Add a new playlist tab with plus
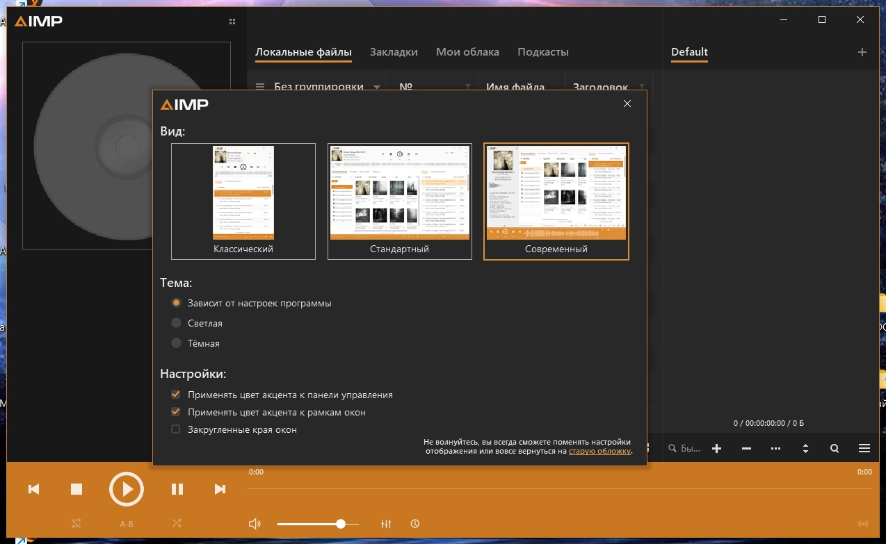Viewport: 886px width, 544px height. [862, 52]
